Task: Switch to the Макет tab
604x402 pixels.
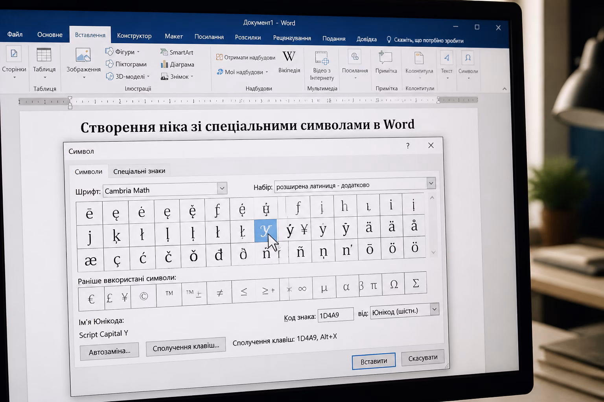Action: [x=173, y=36]
